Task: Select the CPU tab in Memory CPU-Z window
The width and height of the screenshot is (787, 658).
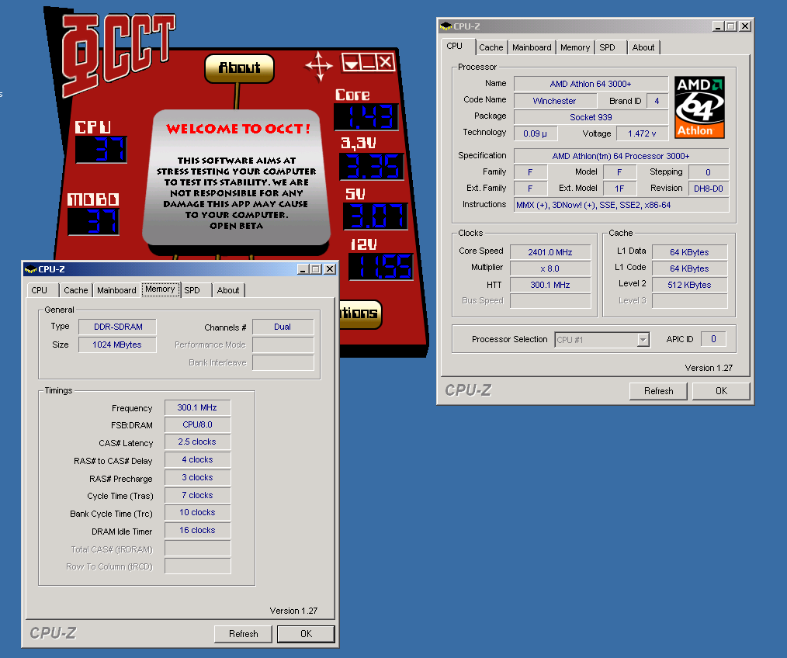Action: [x=40, y=290]
